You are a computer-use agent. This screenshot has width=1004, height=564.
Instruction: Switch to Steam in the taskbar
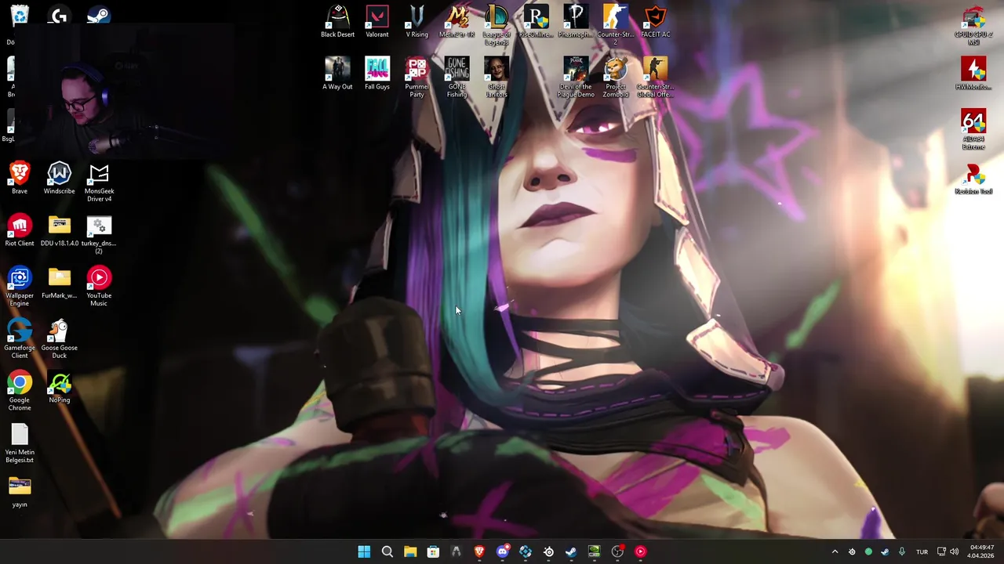click(571, 551)
